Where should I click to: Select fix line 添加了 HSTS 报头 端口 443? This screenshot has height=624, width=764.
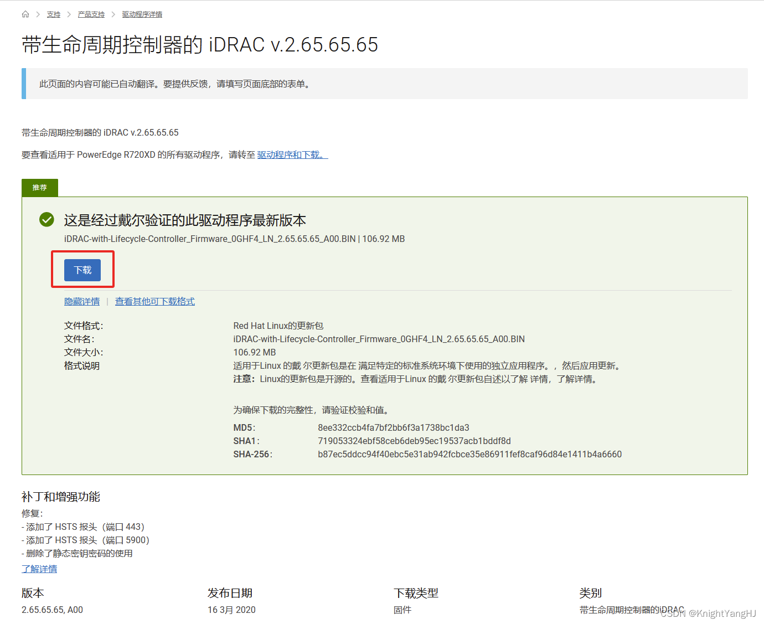tap(83, 527)
